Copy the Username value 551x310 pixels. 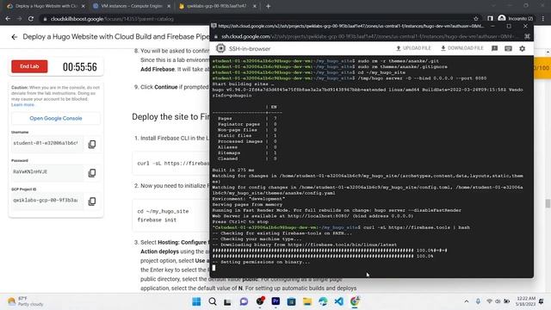tap(92, 144)
